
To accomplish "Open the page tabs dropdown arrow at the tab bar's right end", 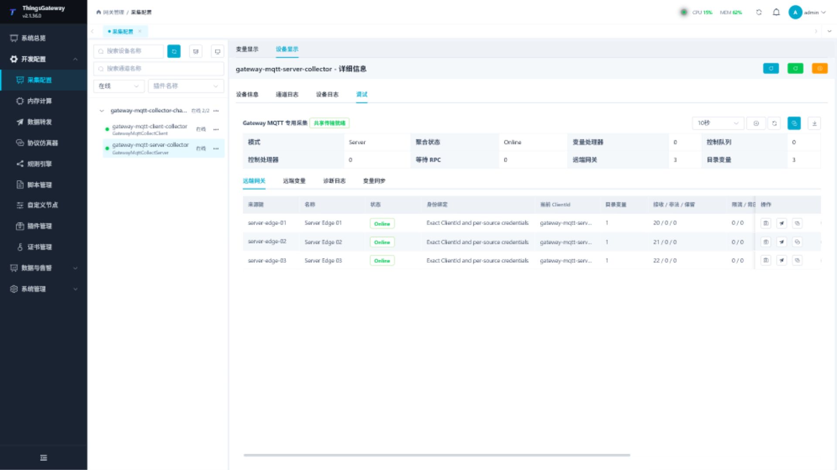I will [829, 31].
